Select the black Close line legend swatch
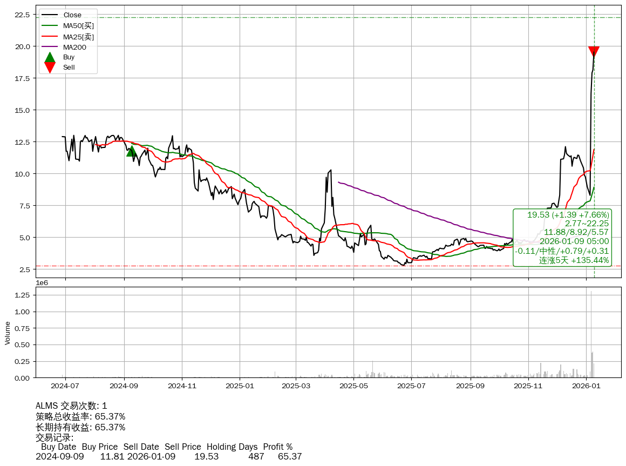The height and width of the screenshot is (466, 626). pyautogui.click(x=50, y=15)
